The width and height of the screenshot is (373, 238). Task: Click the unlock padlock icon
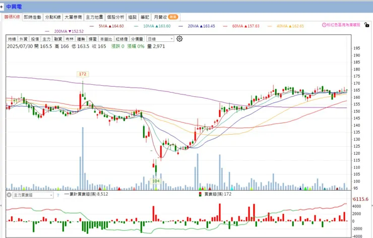[367, 25]
